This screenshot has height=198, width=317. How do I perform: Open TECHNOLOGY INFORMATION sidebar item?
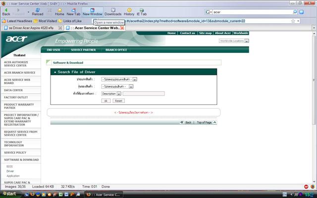21,144
